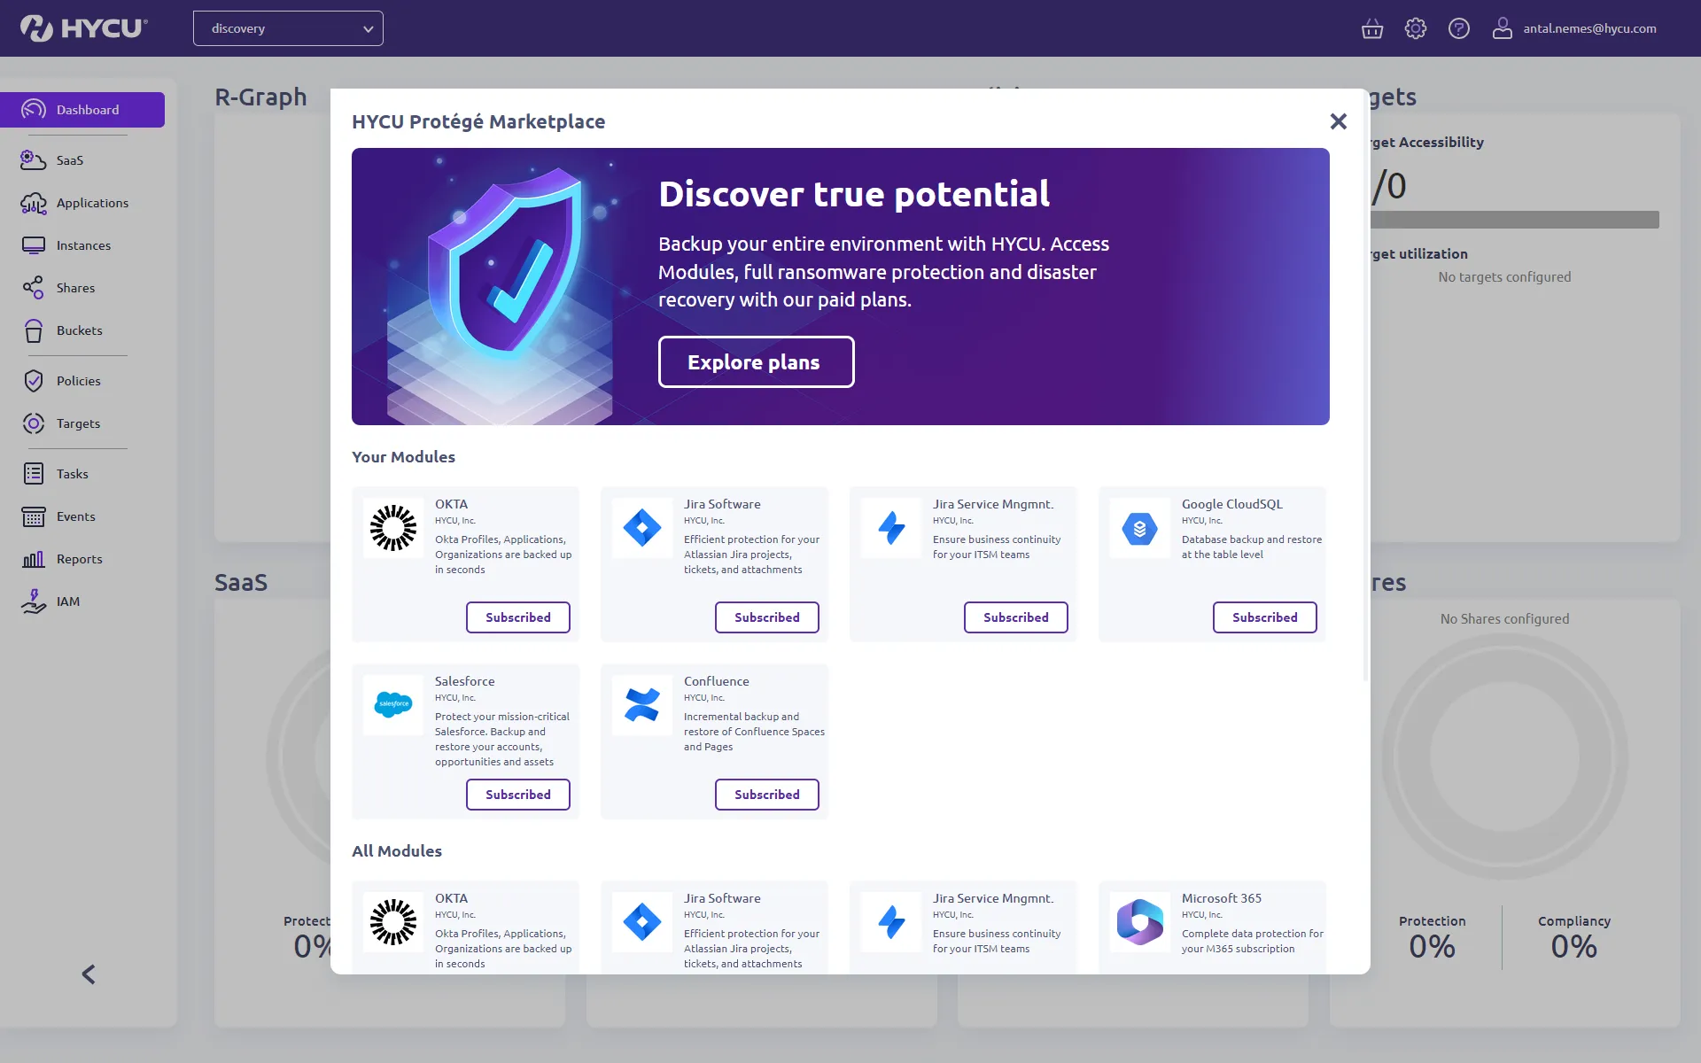Click the Confluence module logo
The image size is (1701, 1063).
[x=641, y=704]
